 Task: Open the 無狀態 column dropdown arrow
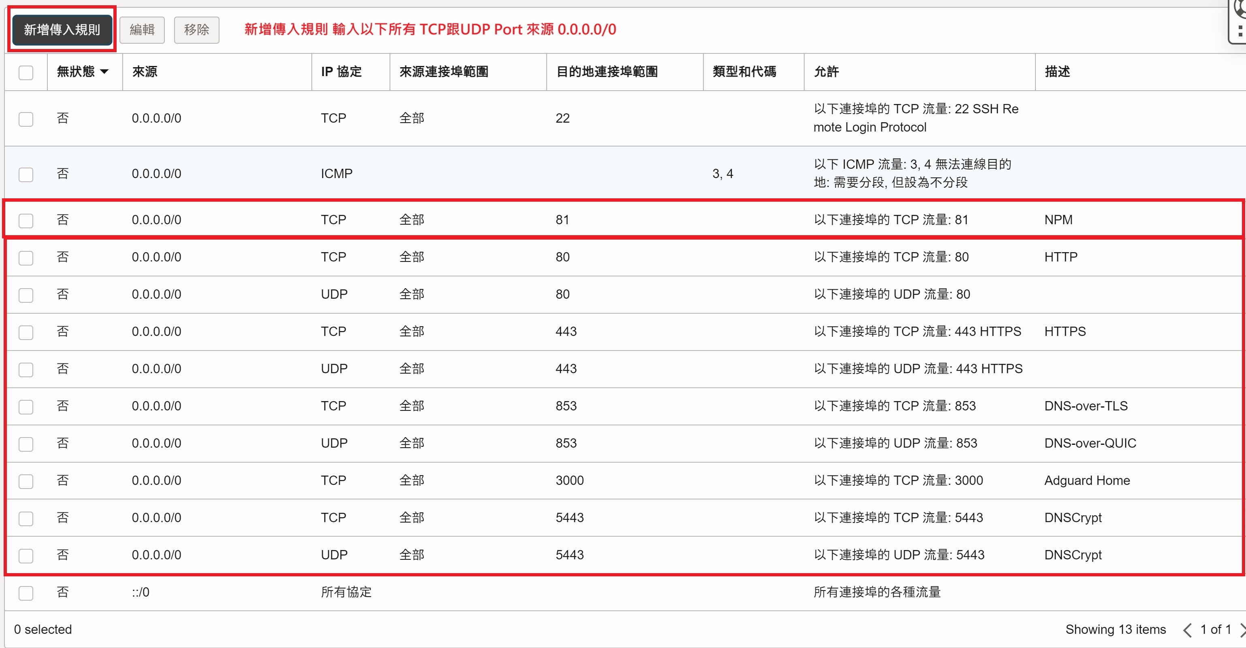point(104,72)
